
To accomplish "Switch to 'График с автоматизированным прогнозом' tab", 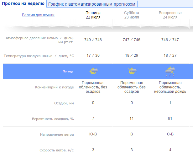I will click(x=92, y=4).
